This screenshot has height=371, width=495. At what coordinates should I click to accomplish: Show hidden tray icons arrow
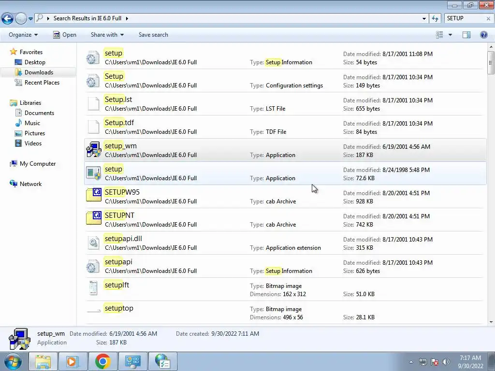click(411, 362)
